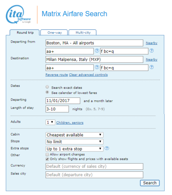Expand the Cabin dropdown showing Cheapest available

click(x=74, y=135)
